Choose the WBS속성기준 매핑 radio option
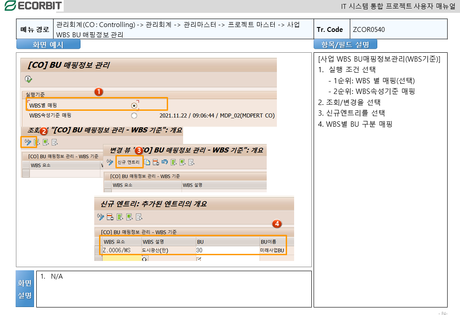Viewport: 460px width, 319px height. tap(134, 116)
